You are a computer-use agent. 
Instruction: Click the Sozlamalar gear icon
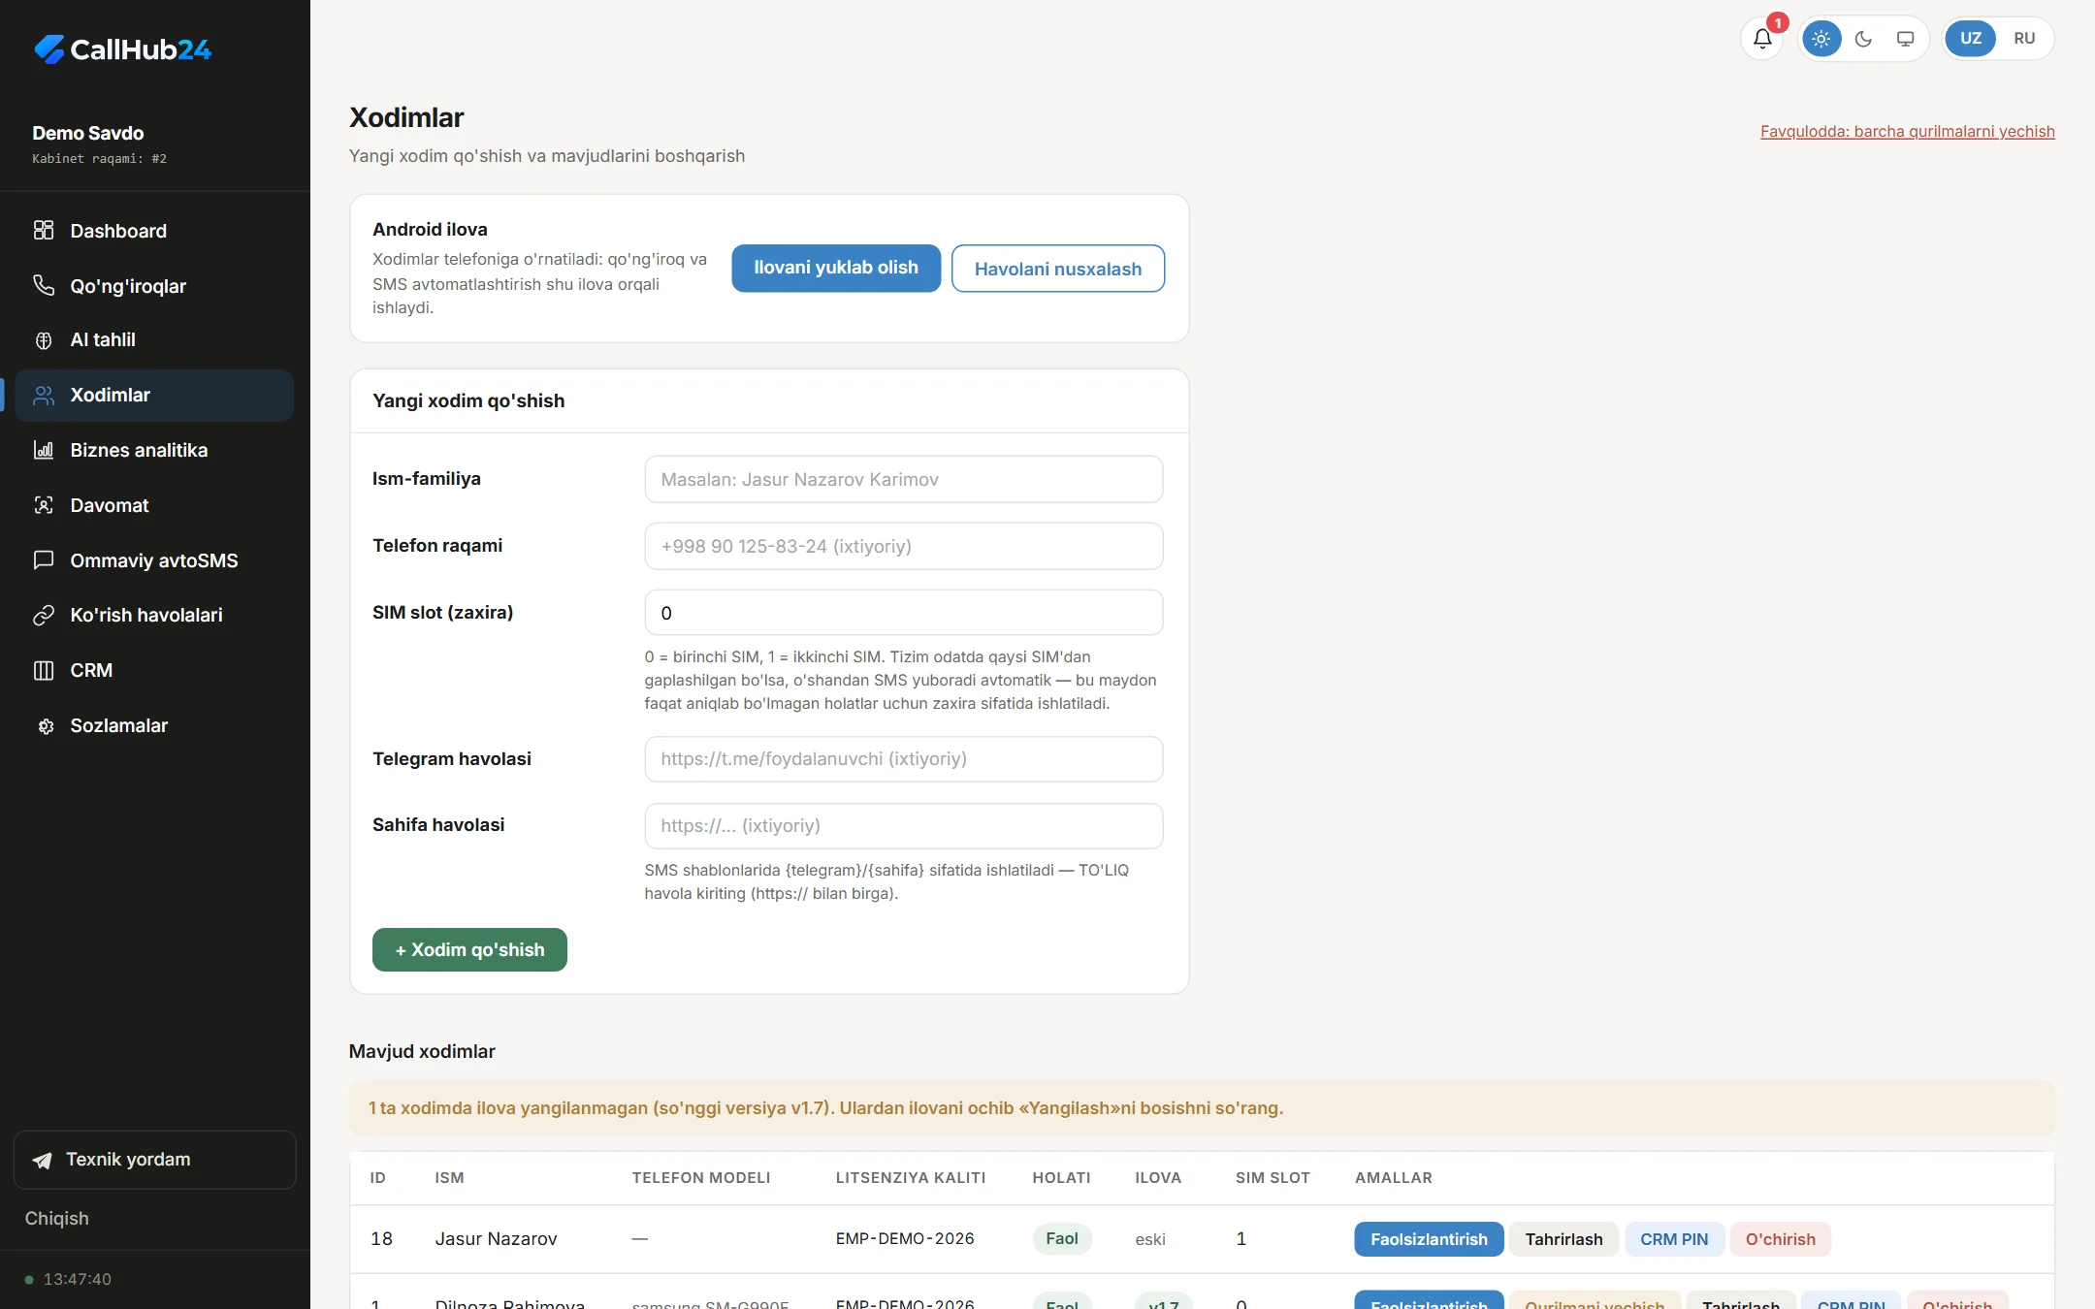click(44, 726)
